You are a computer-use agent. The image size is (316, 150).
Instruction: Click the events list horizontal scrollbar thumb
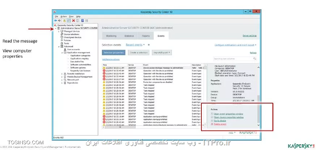point(120,127)
